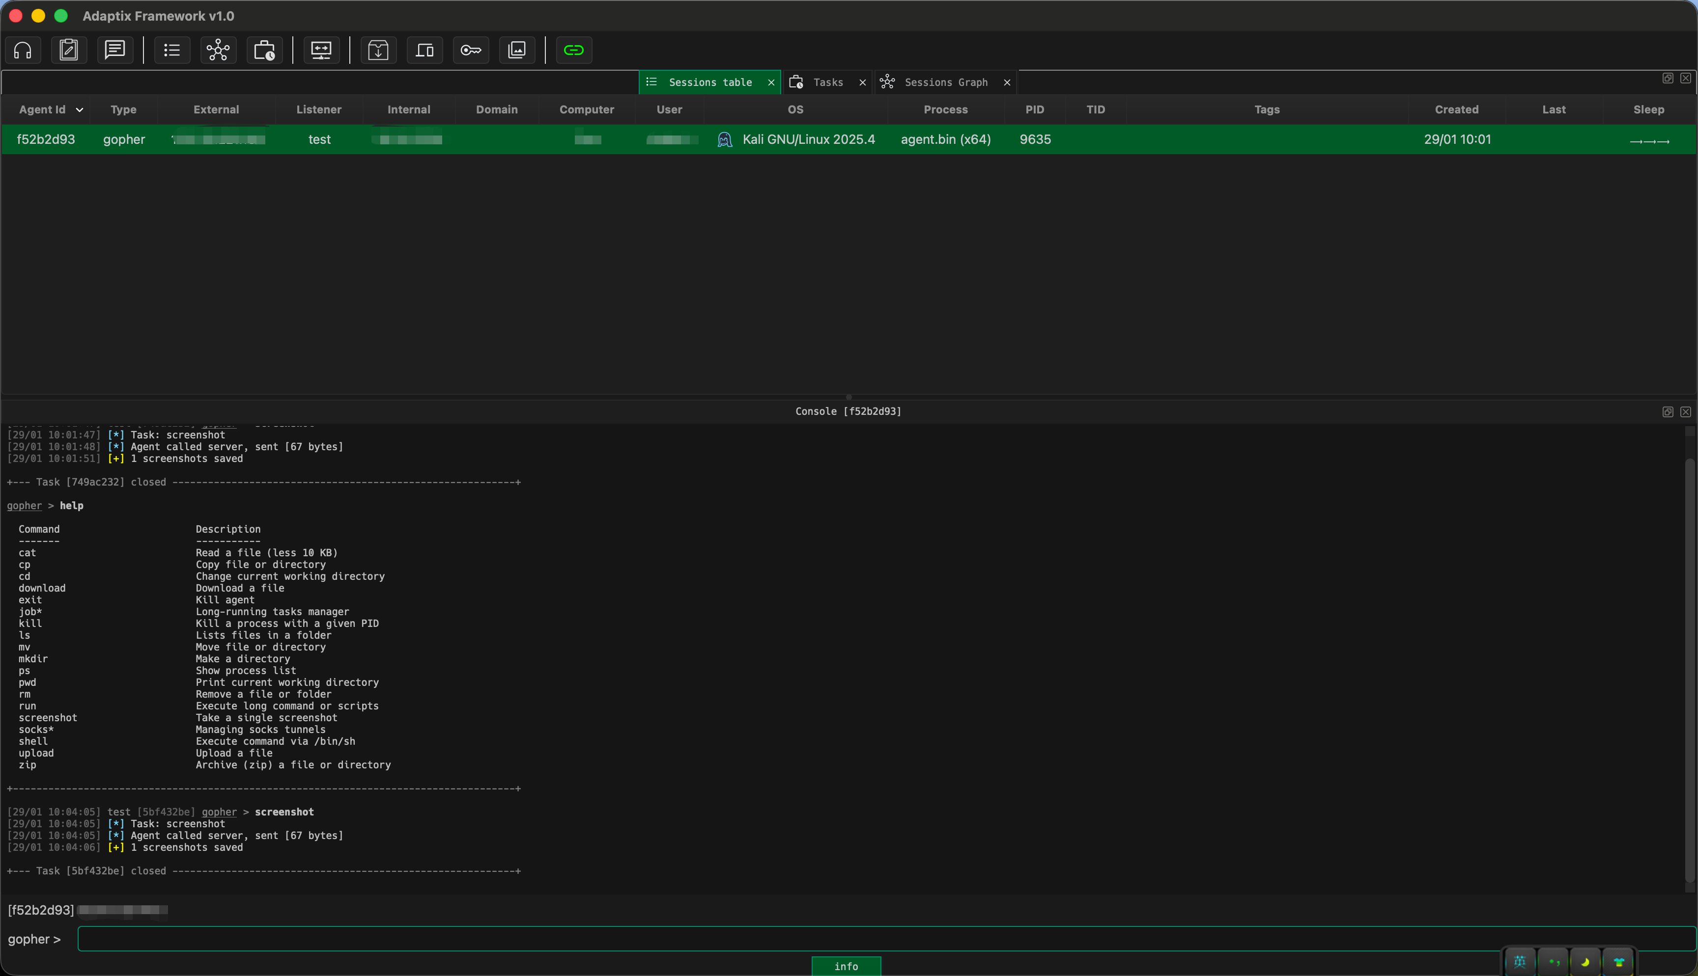The image size is (1698, 976).
Task: Open Listeners via the headphones icon
Action: click(x=23, y=50)
